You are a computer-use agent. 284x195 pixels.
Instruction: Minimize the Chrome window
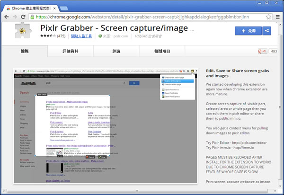[259, 3]
